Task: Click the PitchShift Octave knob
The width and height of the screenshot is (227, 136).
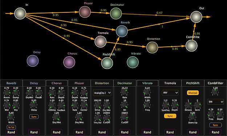Action: point(188,106)
